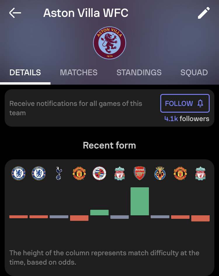This screenshot has height=276, width=219.
Task: Select the first Manchester United badge
Action: point(79,173)
